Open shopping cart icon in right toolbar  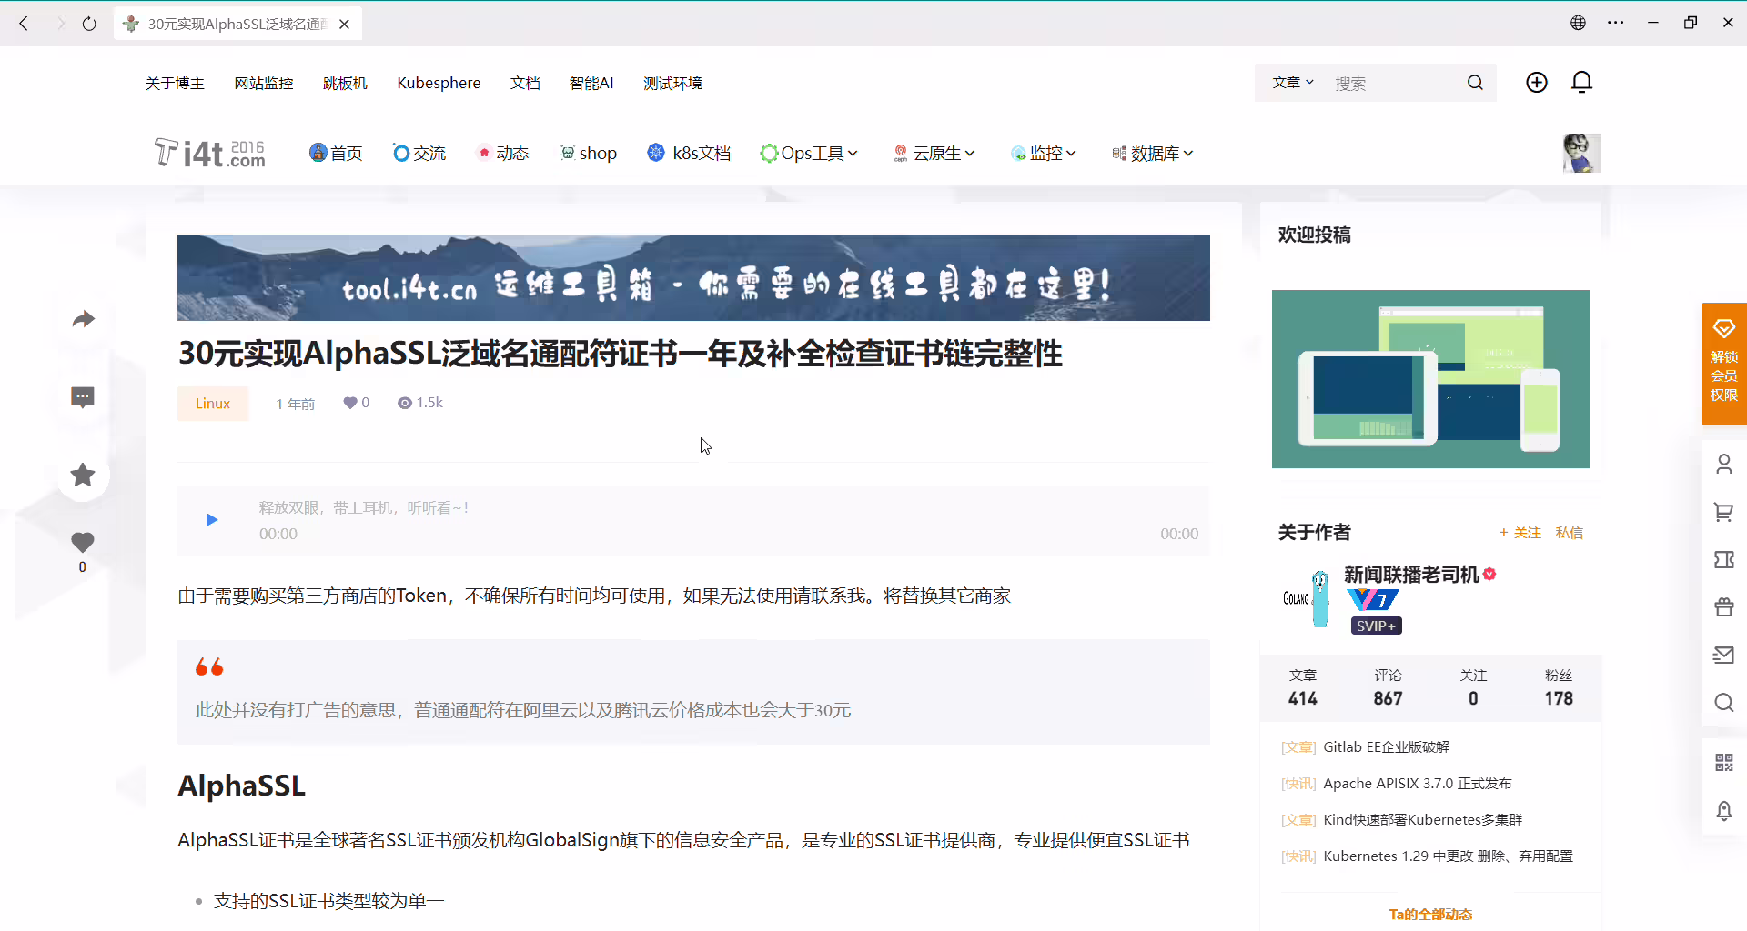(1723, 512)
